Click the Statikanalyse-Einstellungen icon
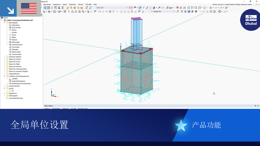 coord(10,84)
